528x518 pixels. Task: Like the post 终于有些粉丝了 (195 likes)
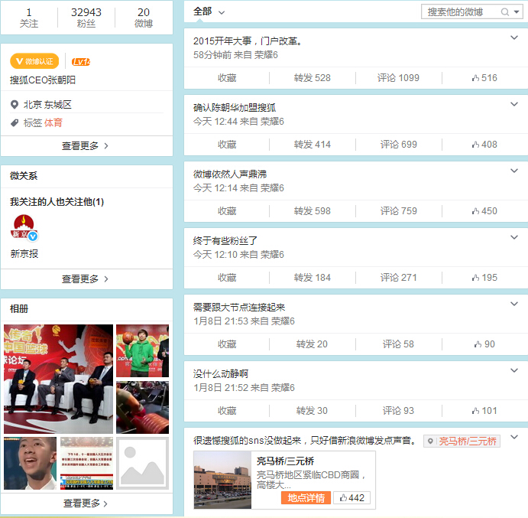pos(484,278)
